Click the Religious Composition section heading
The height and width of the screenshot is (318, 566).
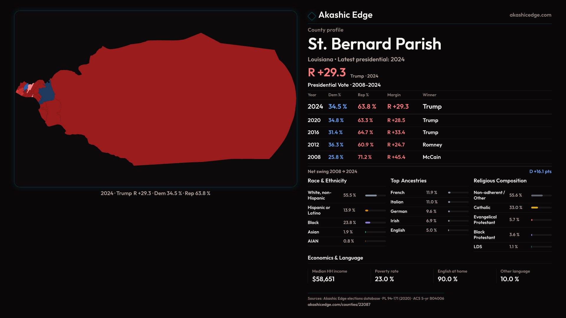click(500, 181)
